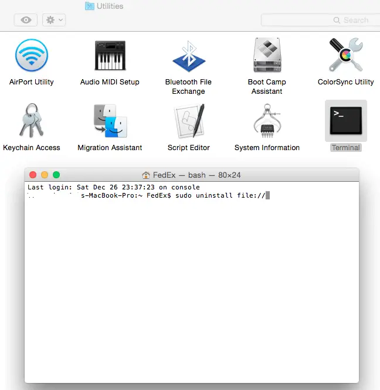Select the Terminal app icon

point(345,121)
